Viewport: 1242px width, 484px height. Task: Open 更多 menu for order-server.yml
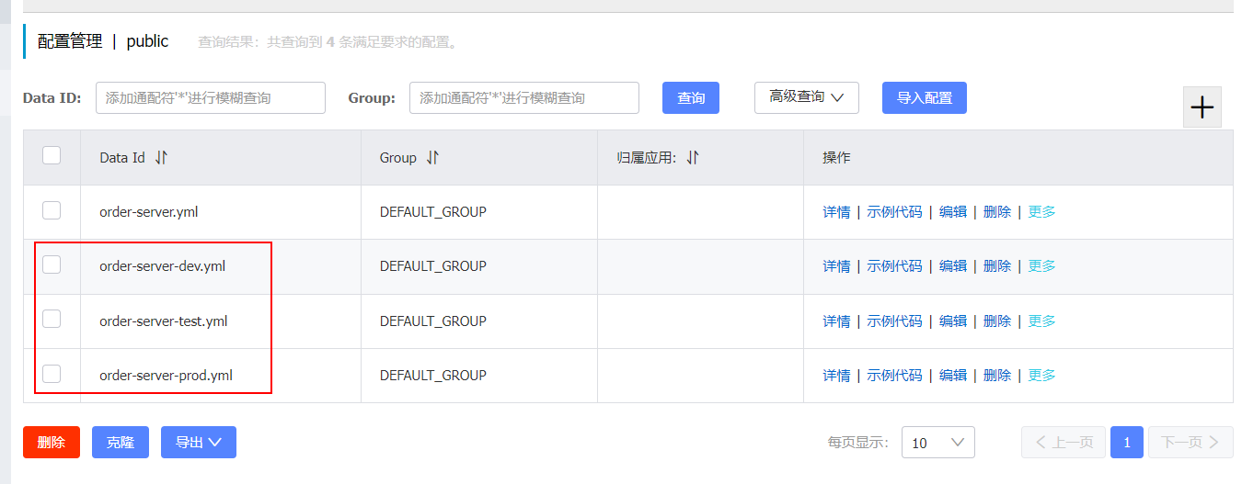(1041, 211)
